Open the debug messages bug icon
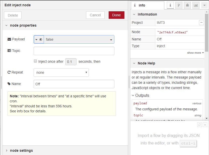 187,5
